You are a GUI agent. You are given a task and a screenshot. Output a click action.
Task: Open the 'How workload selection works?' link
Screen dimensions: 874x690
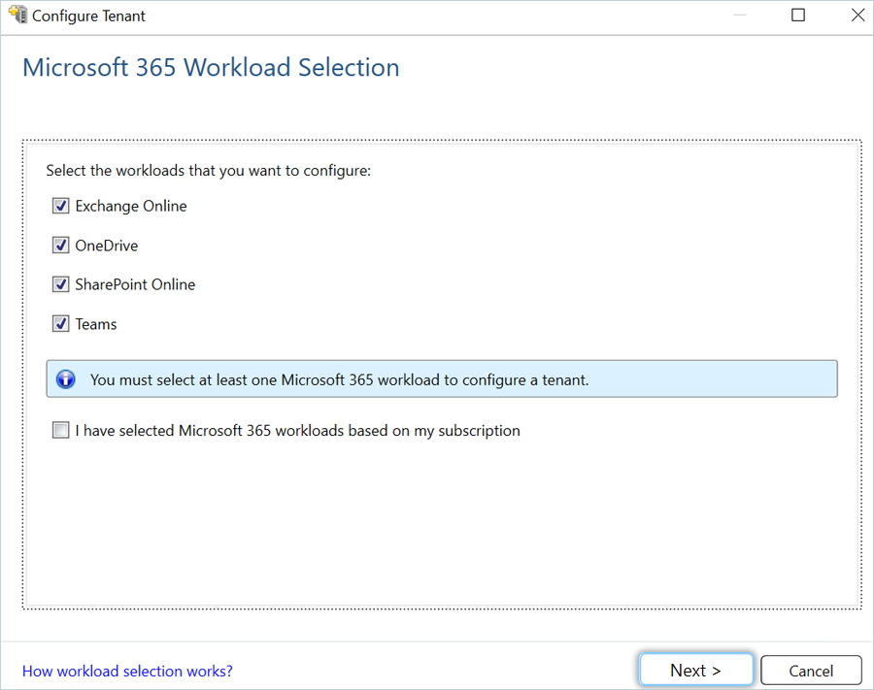[x=127, y=671]
